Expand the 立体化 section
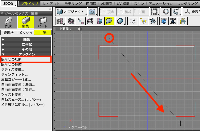 [x=26, y=44]
